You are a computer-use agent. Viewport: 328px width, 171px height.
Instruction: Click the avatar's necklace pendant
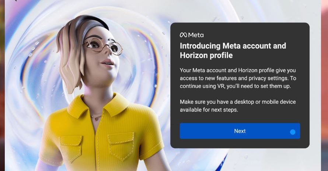pos(97,118)
